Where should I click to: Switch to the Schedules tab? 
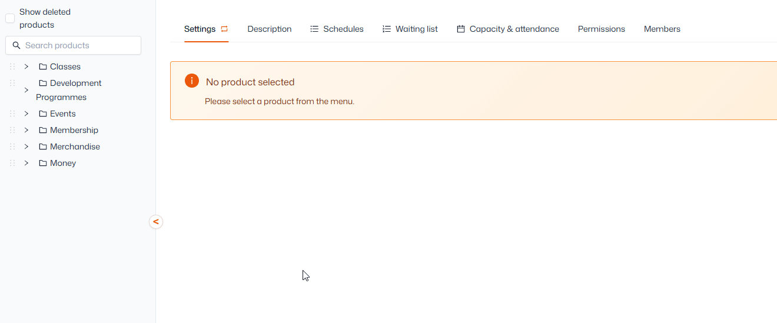(x=337, y=29)
